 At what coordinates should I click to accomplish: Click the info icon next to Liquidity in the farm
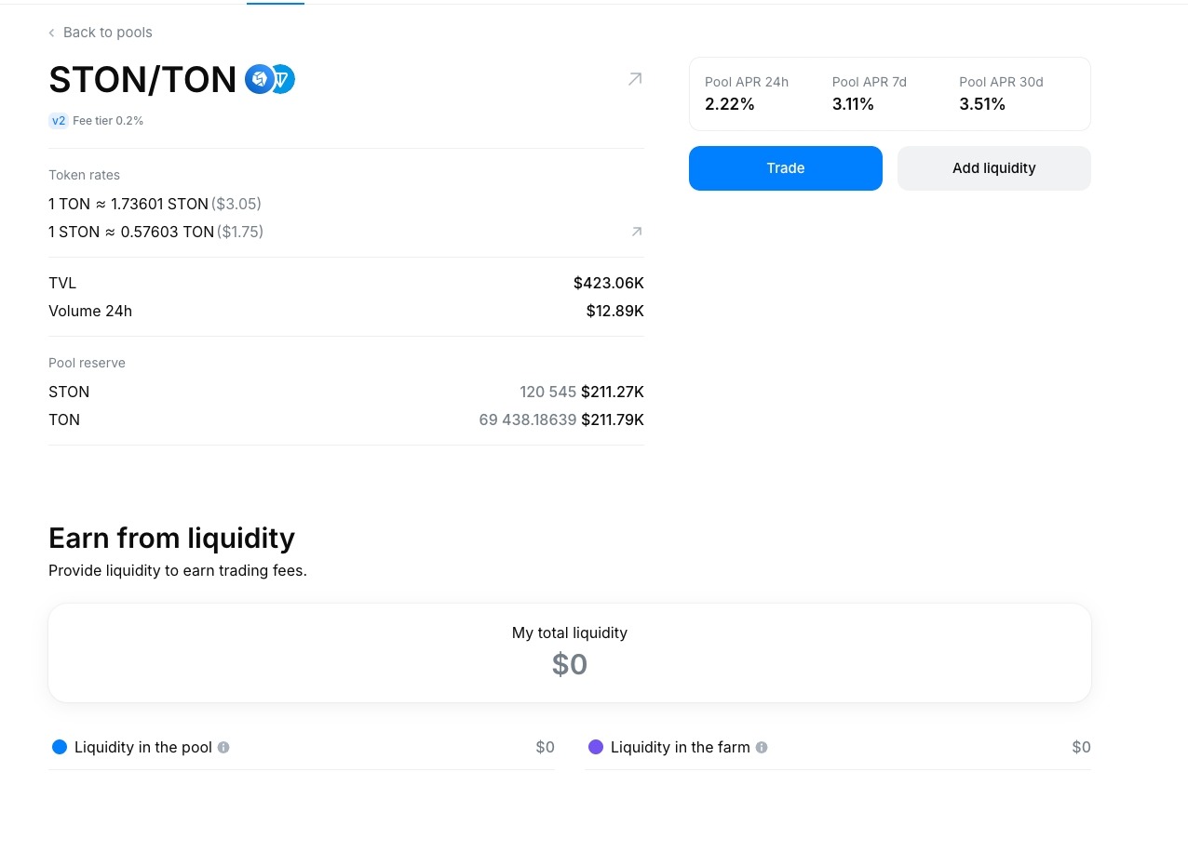(762, 747)
